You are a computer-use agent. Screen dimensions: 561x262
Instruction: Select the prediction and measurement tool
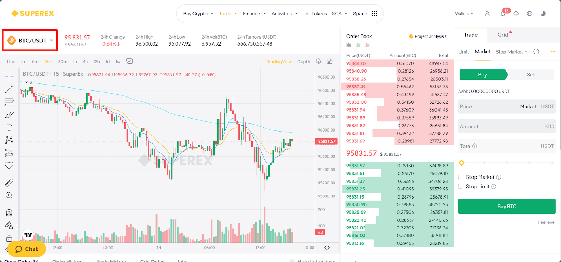click(x=9, y=153)
